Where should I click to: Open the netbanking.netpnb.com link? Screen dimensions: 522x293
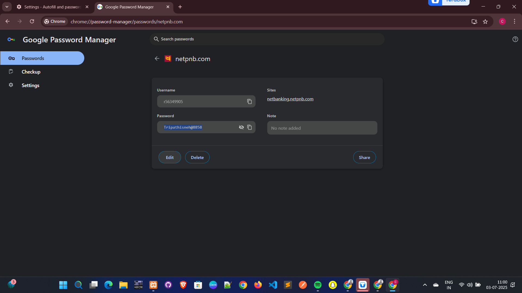pos(290,99)
